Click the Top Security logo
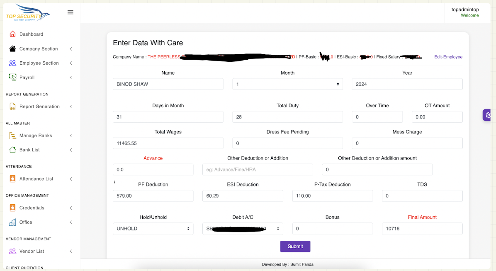 click(27, 13)
